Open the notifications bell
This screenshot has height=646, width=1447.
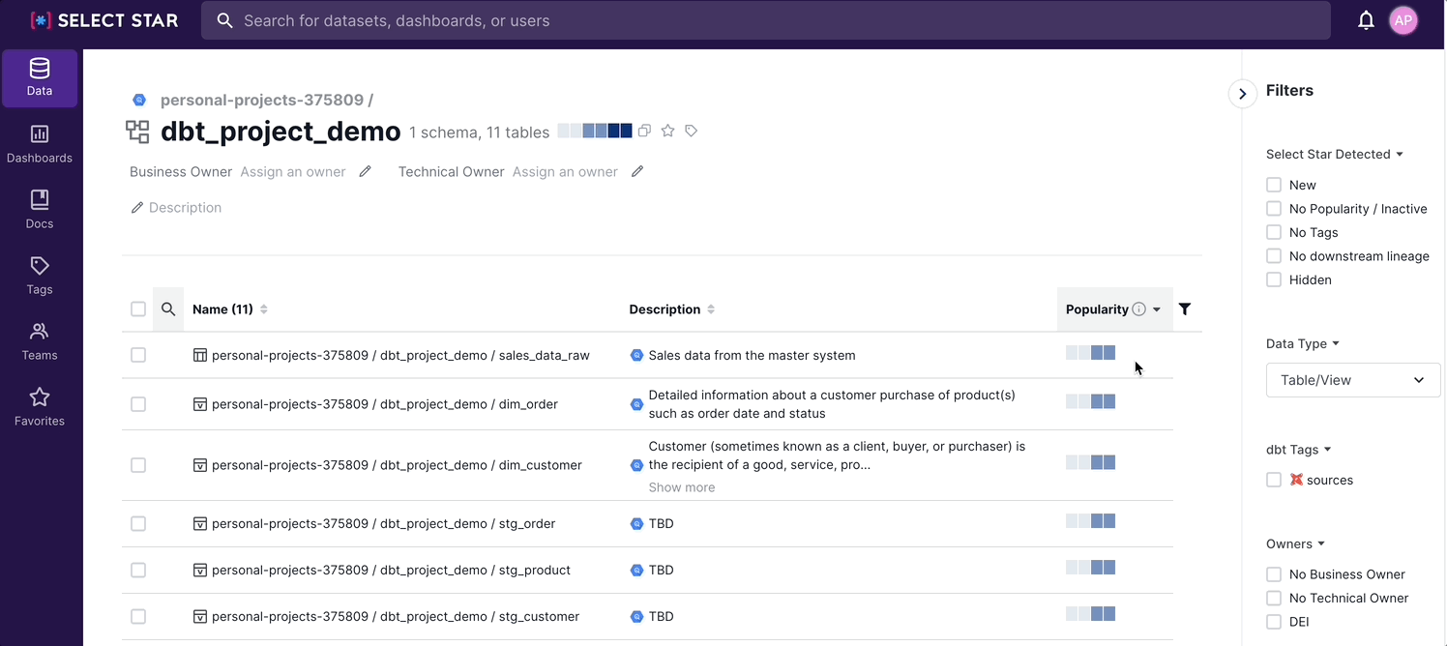pyautogui.click(x=1366, y=20)
